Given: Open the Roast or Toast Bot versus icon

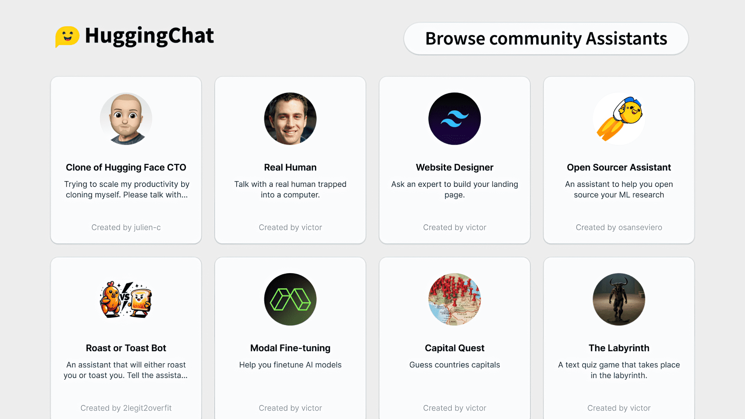Looking at the screenshot, I should point(126,300).
